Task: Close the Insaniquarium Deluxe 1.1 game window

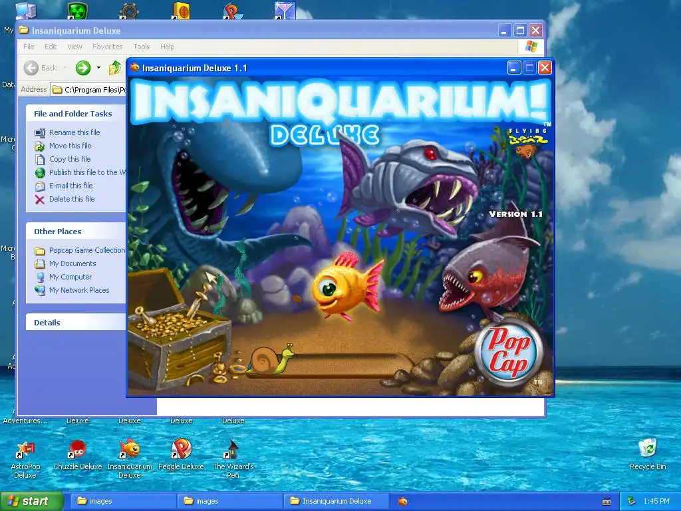Action: [545, 68]
